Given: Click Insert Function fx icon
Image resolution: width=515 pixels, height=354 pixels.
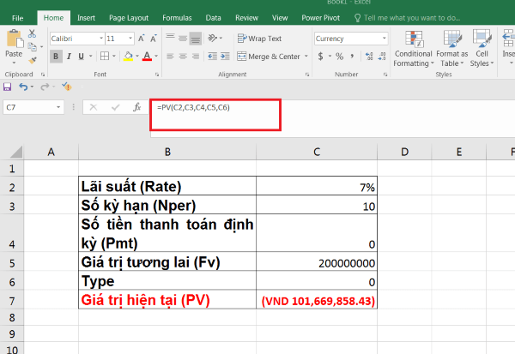Looking at the screenshot, I should tap(137, 107).
